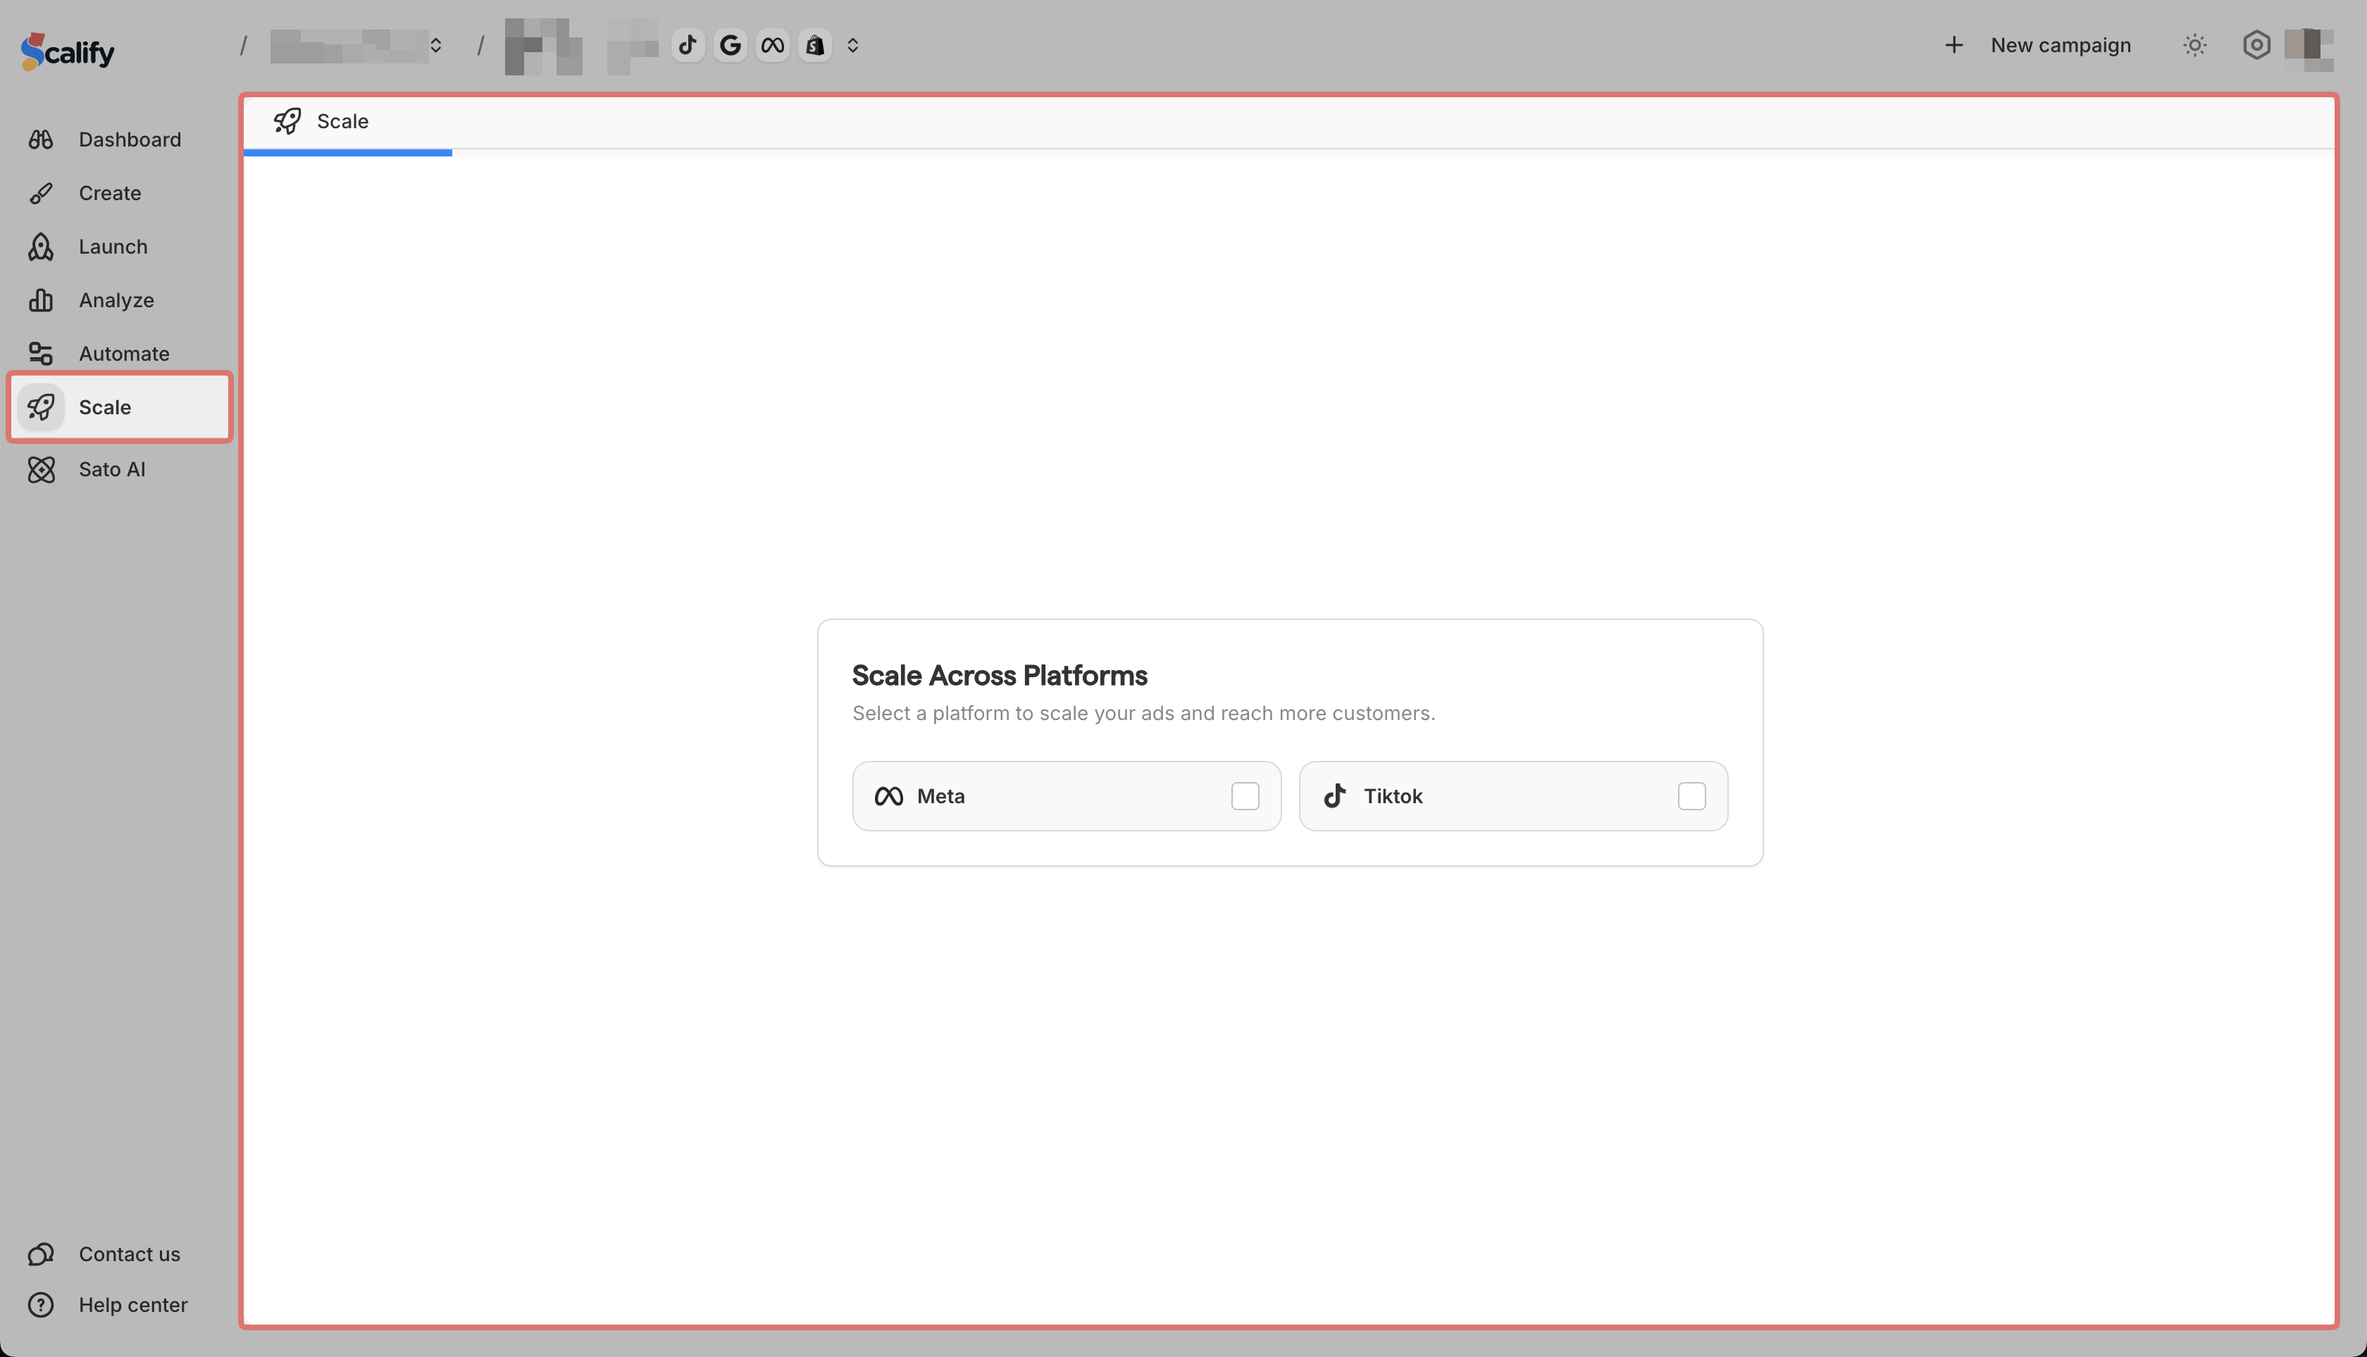Open settings via the hexagon gear icon
The image size is (2367, 1357).
click(x=2256, y=44)
